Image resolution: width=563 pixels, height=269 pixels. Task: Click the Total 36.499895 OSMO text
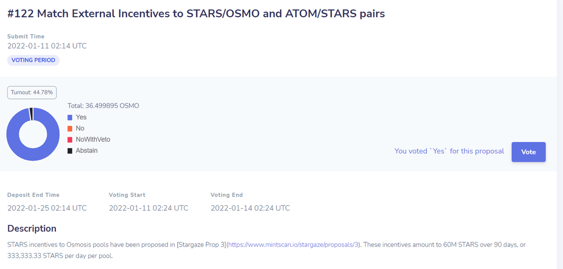[x=103, y=106]
